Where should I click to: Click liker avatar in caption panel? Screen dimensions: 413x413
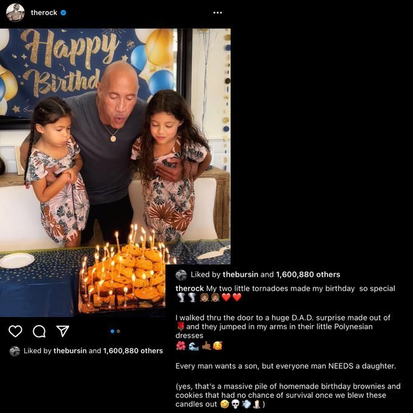tap(181, 275)
